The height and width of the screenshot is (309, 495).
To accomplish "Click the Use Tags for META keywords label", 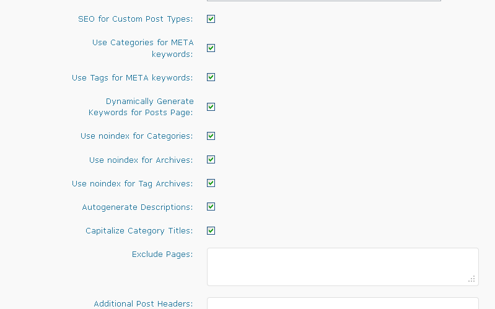I will click(133, 78).
